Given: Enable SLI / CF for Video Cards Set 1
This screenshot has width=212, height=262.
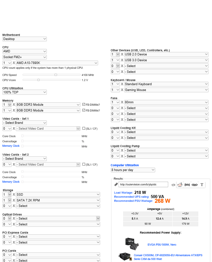Looking at the screenshot, I should [84, 129].
